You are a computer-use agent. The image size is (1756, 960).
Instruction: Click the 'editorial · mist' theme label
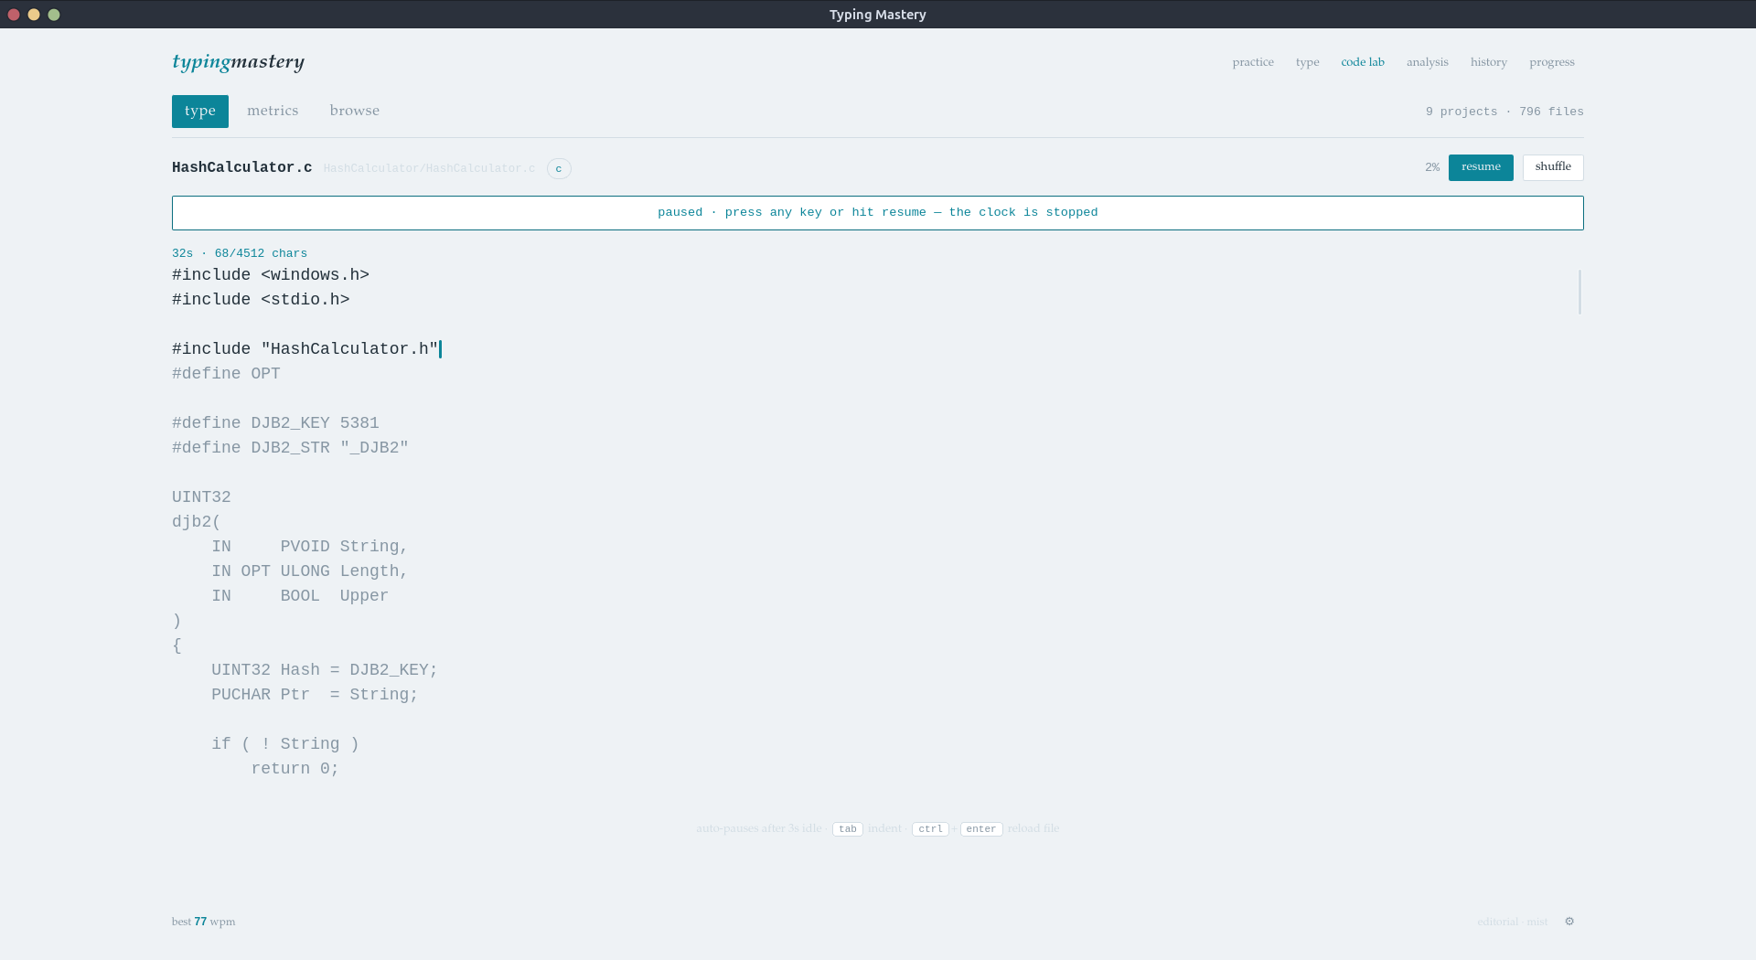point(1512,922)
